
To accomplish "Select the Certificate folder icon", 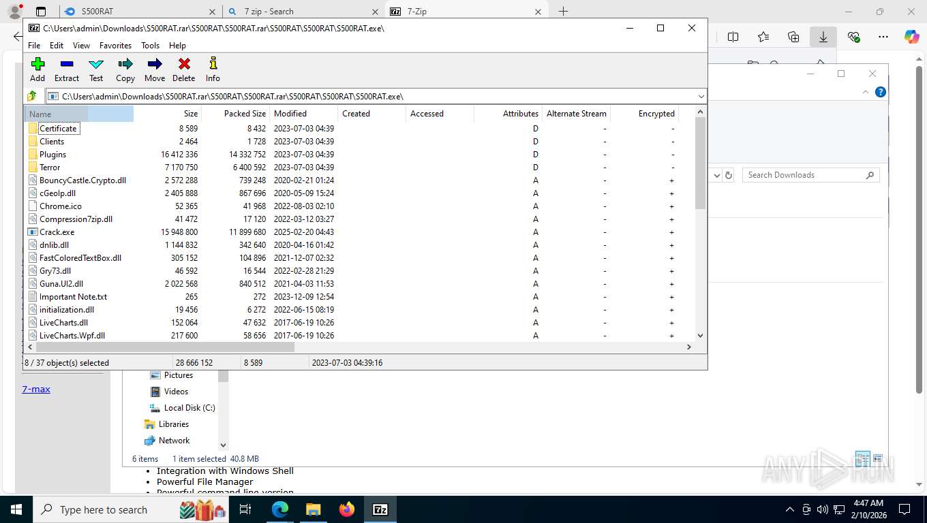I will pyautogui.click(x=33, y=128).
